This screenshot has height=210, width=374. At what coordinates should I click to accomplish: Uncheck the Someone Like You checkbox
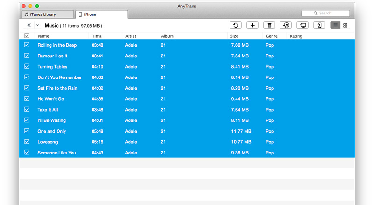click(27, 153)
